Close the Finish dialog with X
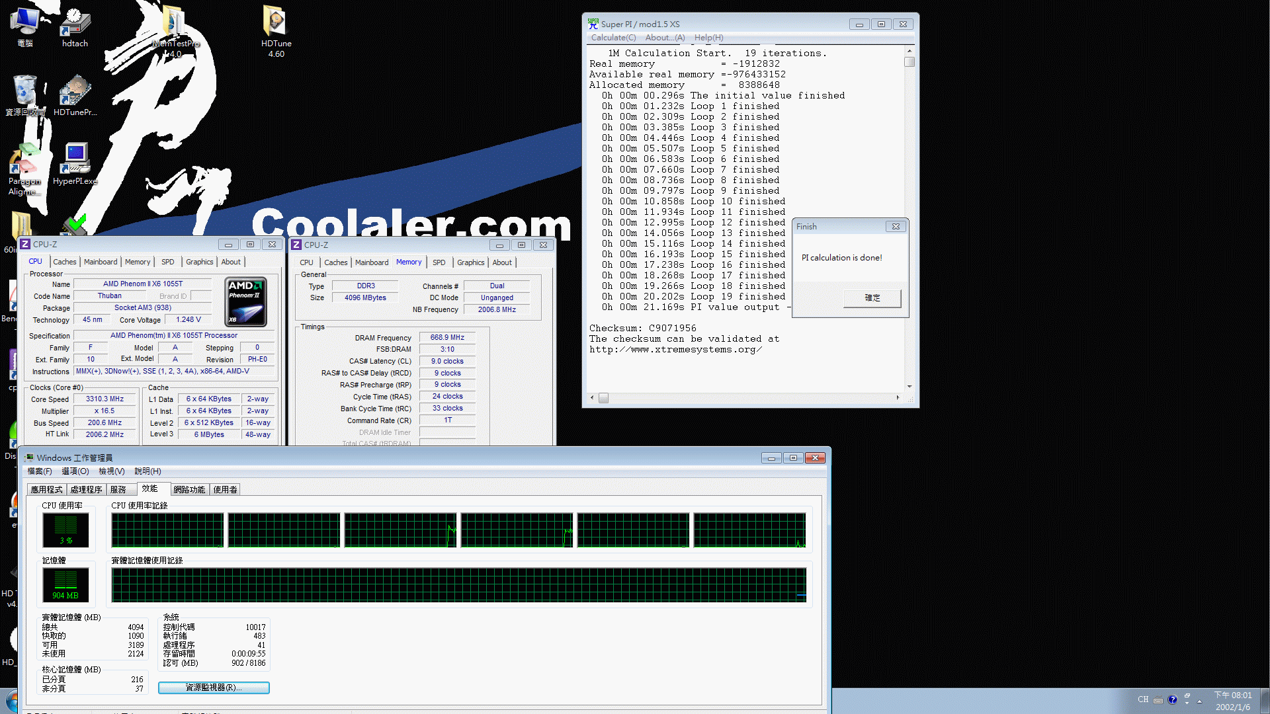The width and height of the screenshot is (1270, 714). [x=896, y=227]
